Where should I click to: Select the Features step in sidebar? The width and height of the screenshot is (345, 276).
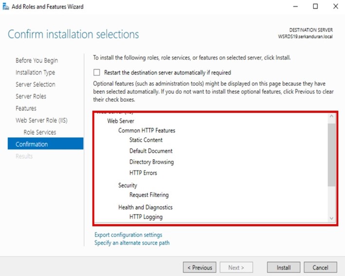(26, 108)
